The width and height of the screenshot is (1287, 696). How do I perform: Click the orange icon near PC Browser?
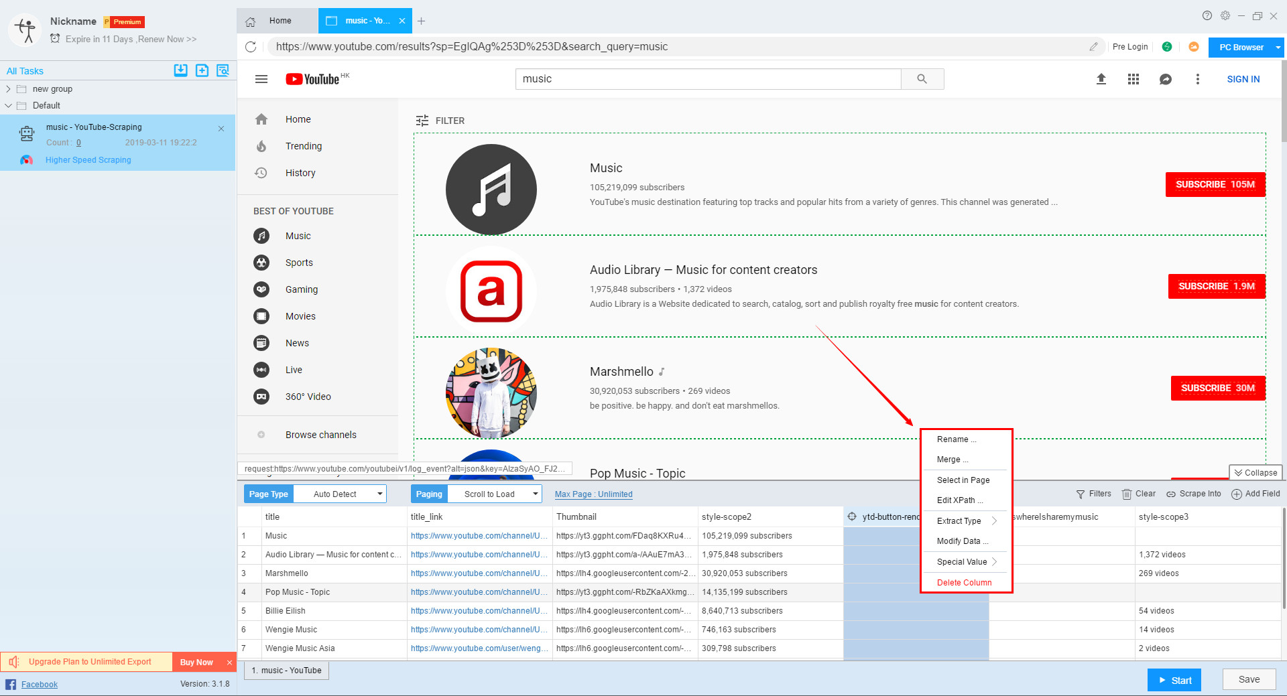(x=1194, y=47)
